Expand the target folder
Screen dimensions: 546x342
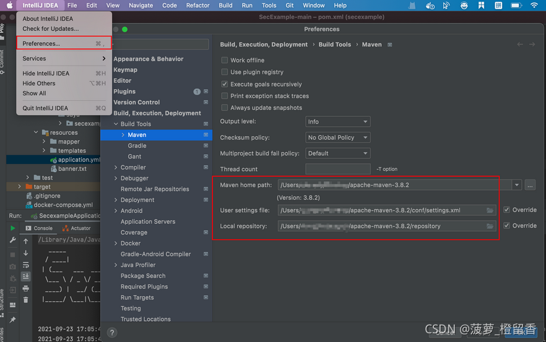(20, 187)
